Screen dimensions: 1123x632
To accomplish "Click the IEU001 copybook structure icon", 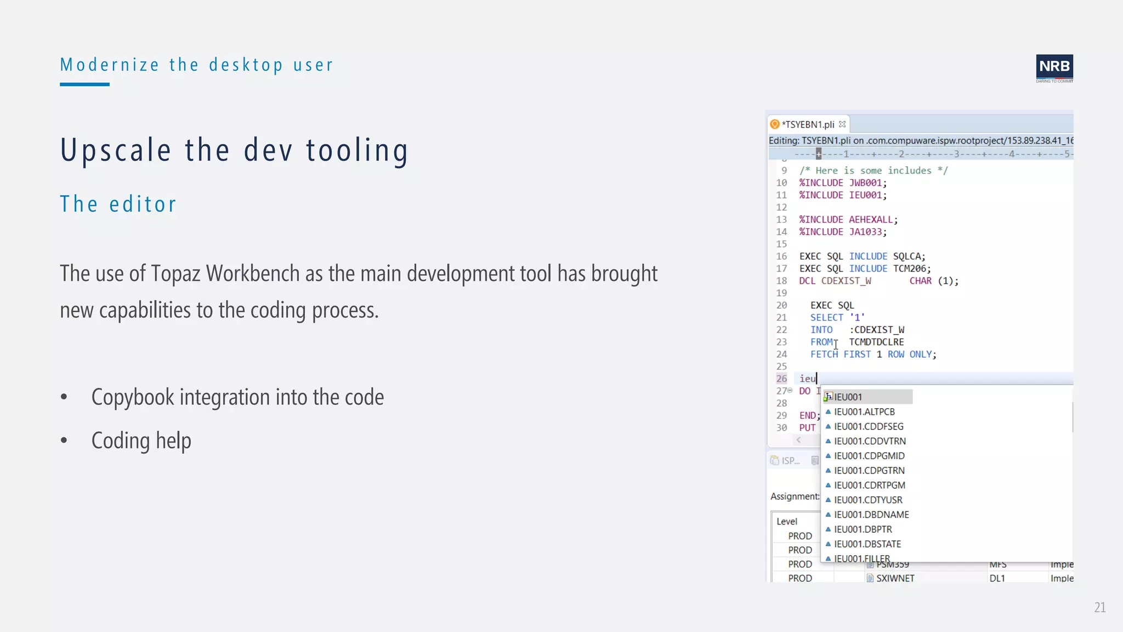I will pos(829,397).
